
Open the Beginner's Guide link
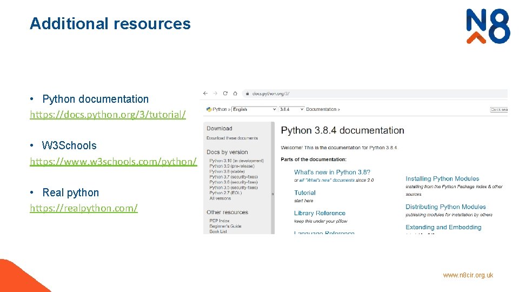(x=225, y=226)
